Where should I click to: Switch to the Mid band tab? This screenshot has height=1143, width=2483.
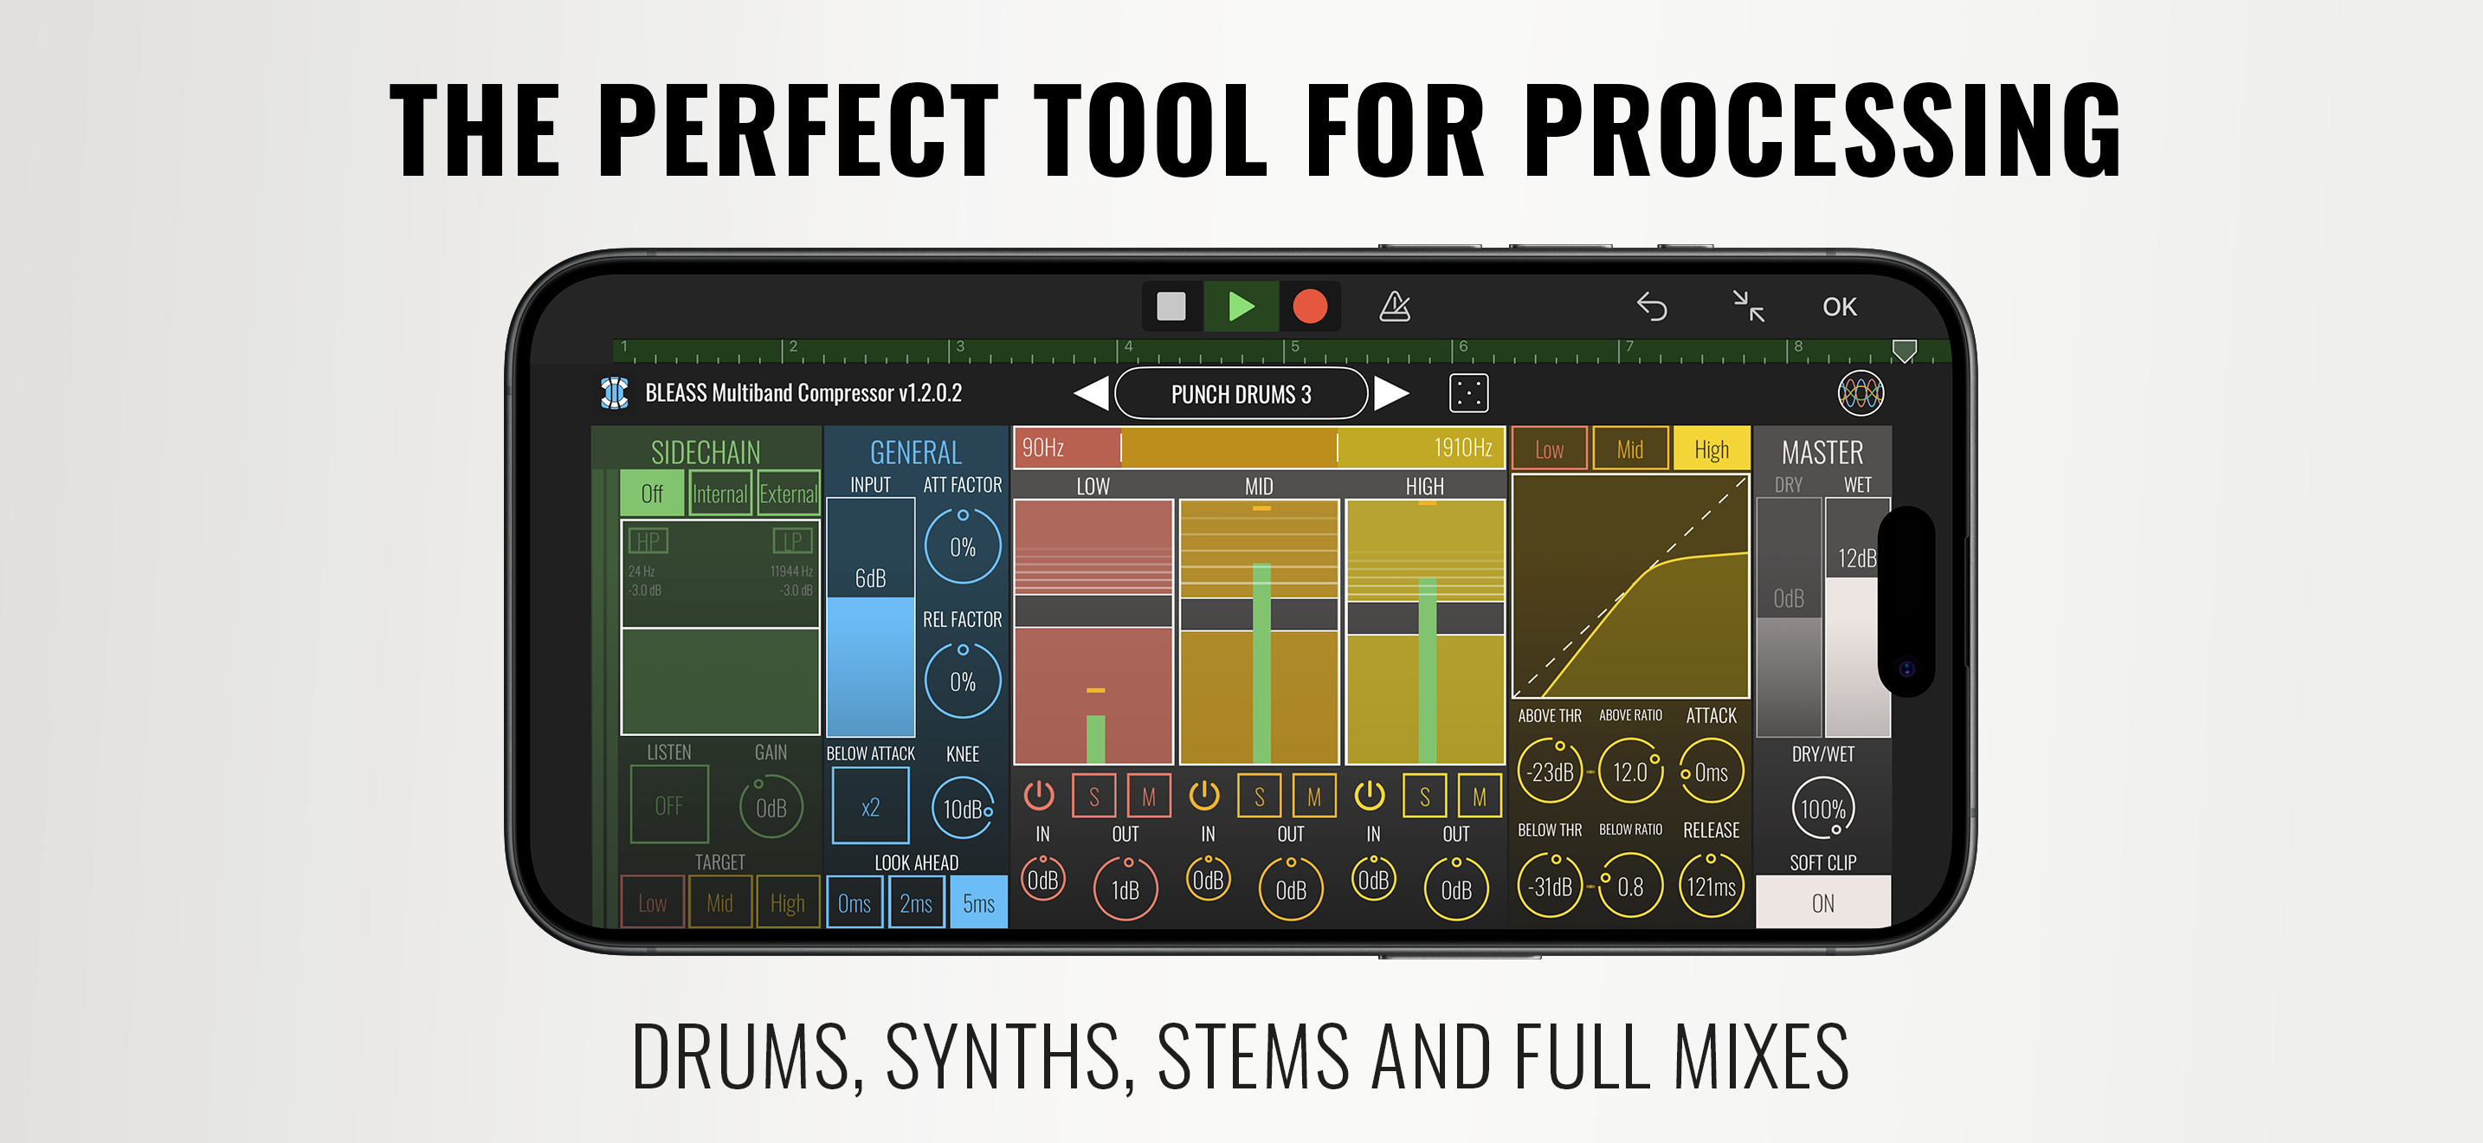coord(1630,449)
